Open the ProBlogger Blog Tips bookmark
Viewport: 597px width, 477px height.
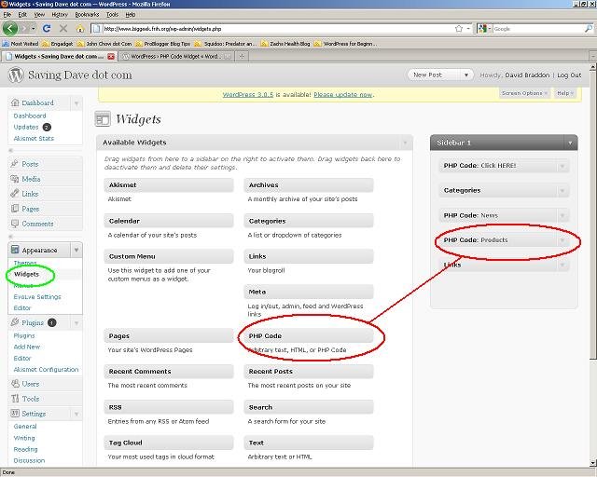163,44
